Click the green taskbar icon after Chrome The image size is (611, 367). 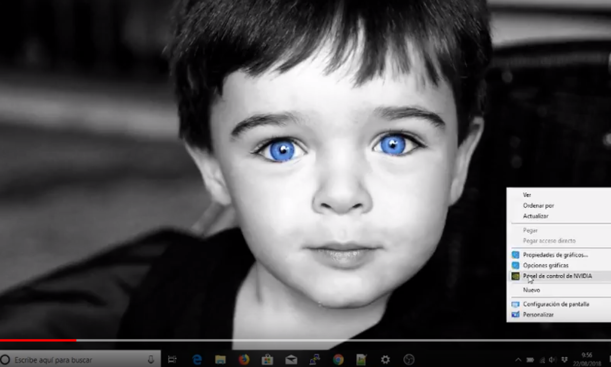pos(362,359)
